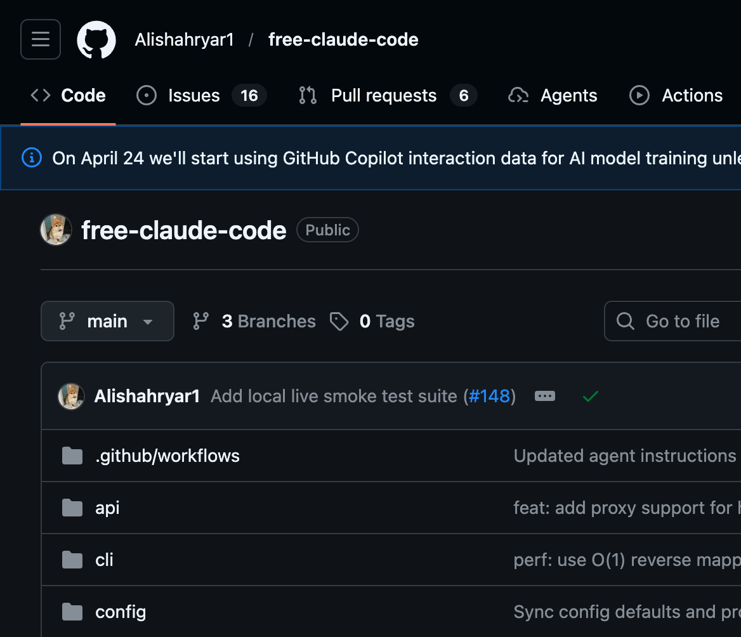Click the Copilot data training banner text

tap(397, 159)
